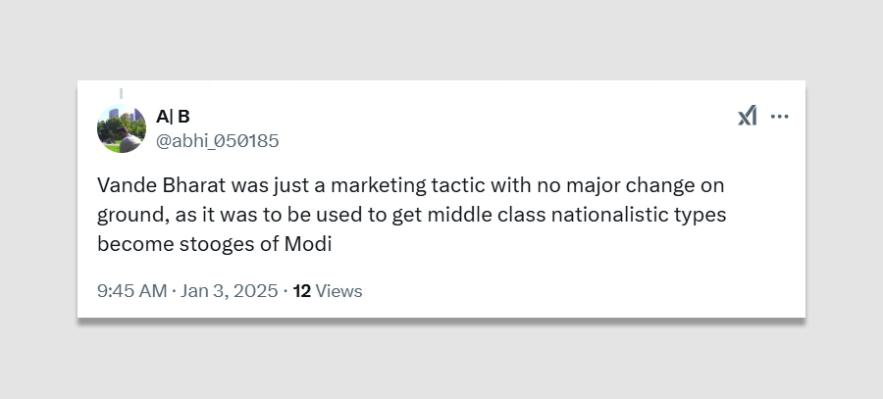Click the thread connector line above avatar
The image size is (883, 399).
pos(121,93)
